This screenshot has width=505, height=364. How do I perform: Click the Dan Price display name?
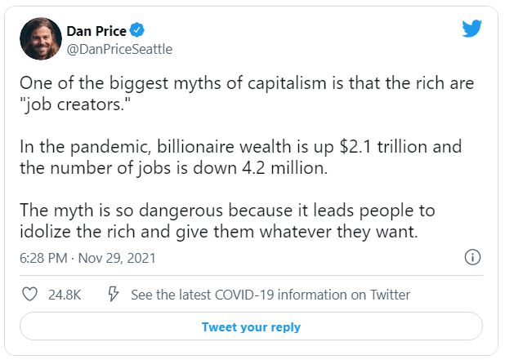96,31
